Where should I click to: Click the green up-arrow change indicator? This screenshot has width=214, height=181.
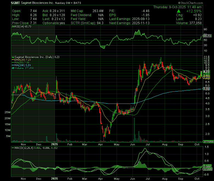tap(179, 11)
